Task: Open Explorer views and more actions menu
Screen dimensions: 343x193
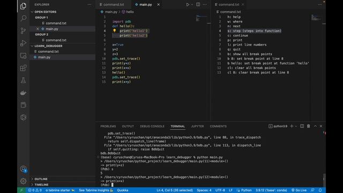Action: point(90,4)
